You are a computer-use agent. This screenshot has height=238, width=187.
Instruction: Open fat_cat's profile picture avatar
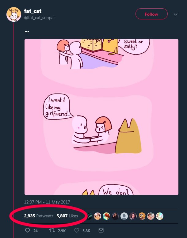(14, 14)
